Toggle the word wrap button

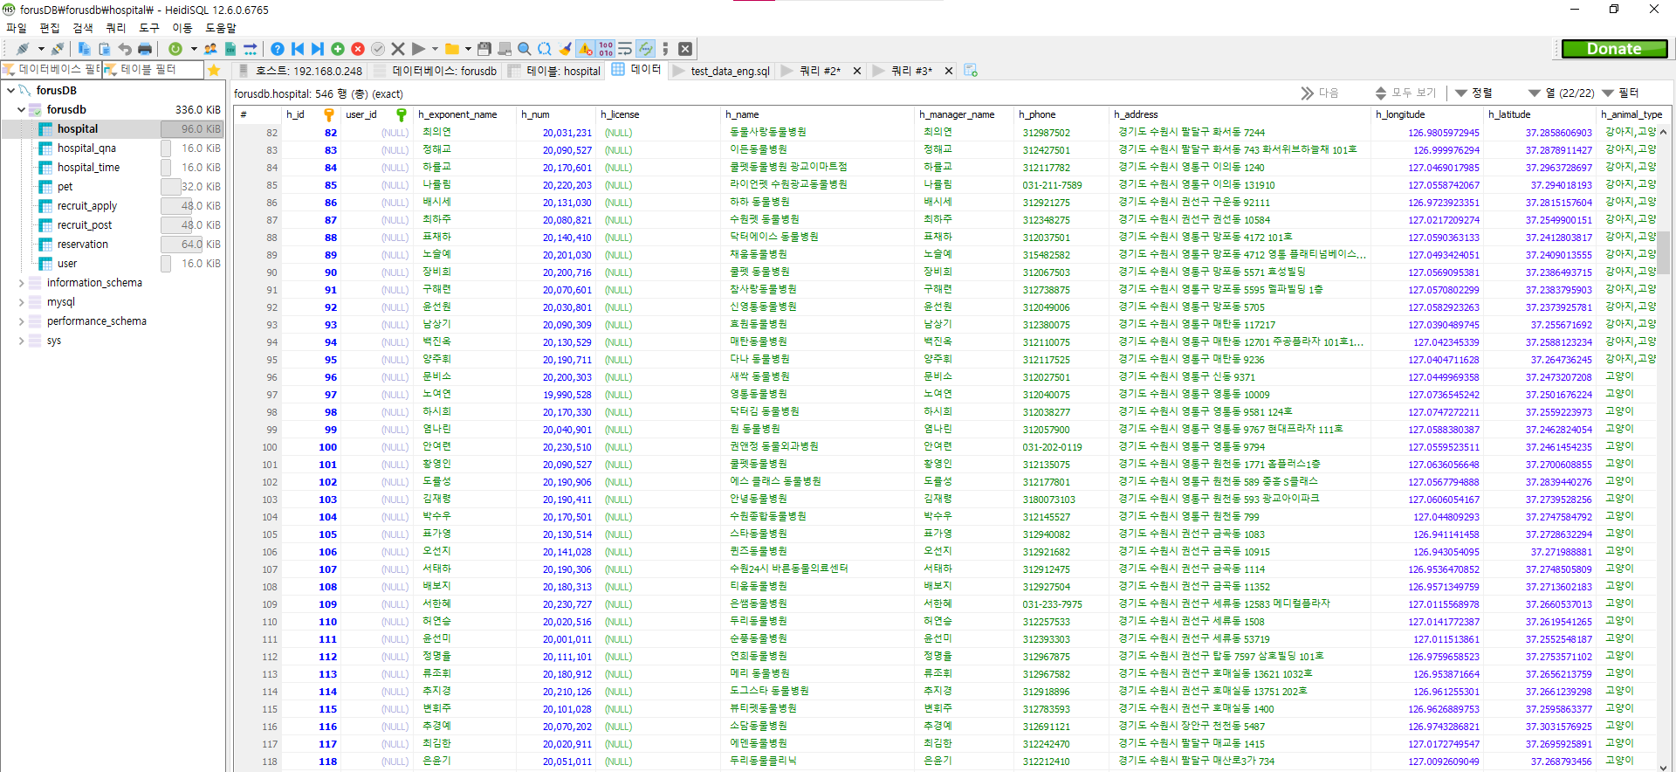[625, 49]
